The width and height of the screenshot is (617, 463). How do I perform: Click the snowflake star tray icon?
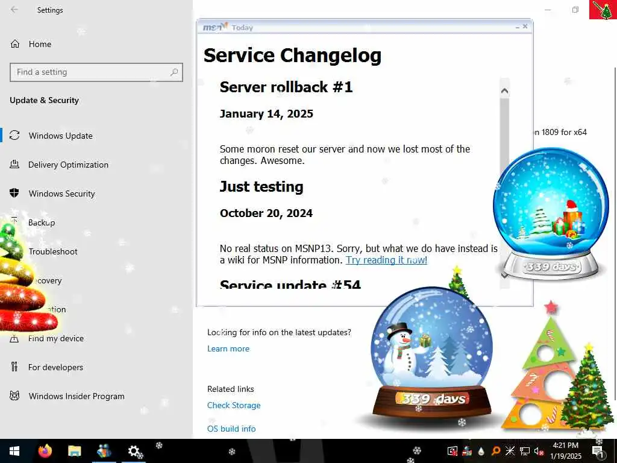click(510, 451)
